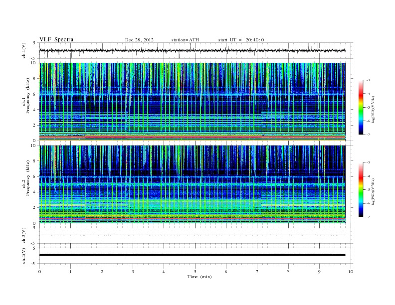Click time axis tick label "5"
Image resolution: width=395 pixels, height=305 pixels.
point(195,272)
